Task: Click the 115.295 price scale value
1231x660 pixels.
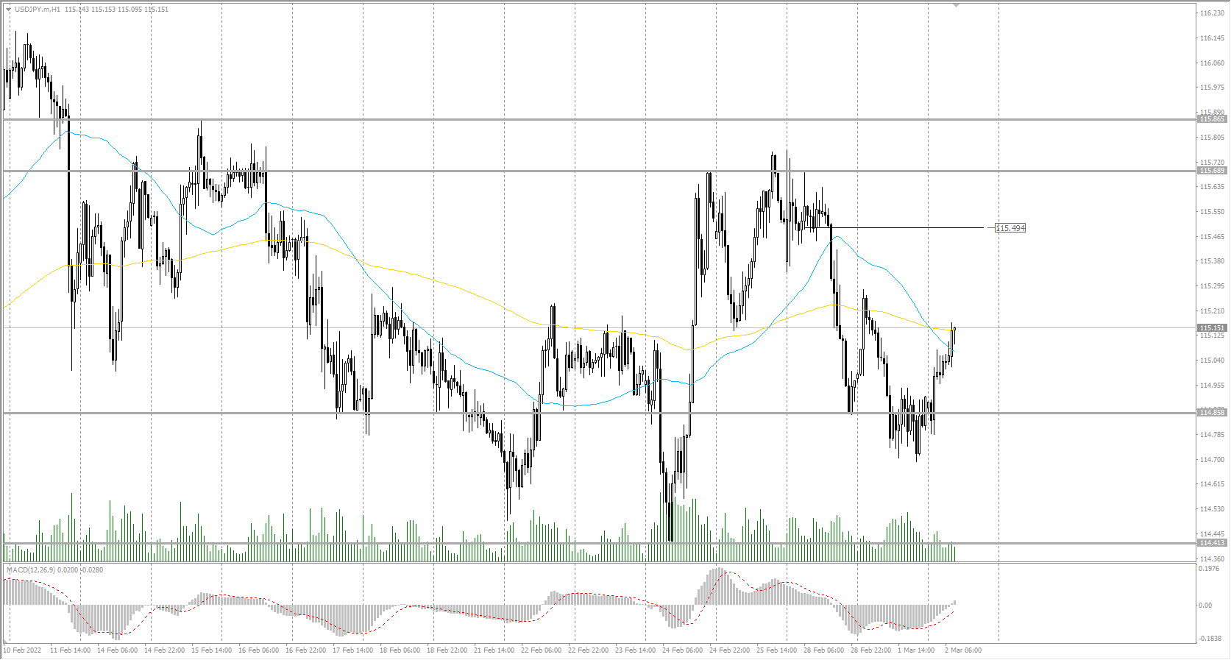Action: [1213, 286]
